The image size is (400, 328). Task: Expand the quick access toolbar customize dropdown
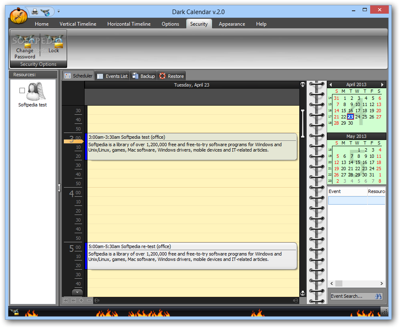[x=59, y=12]
